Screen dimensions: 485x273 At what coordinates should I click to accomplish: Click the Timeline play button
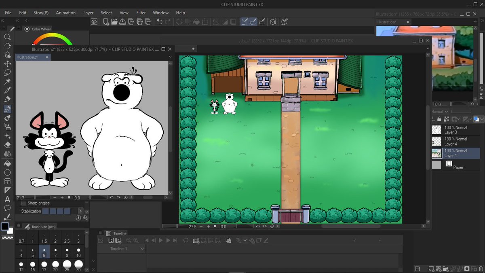coord(160,240)
